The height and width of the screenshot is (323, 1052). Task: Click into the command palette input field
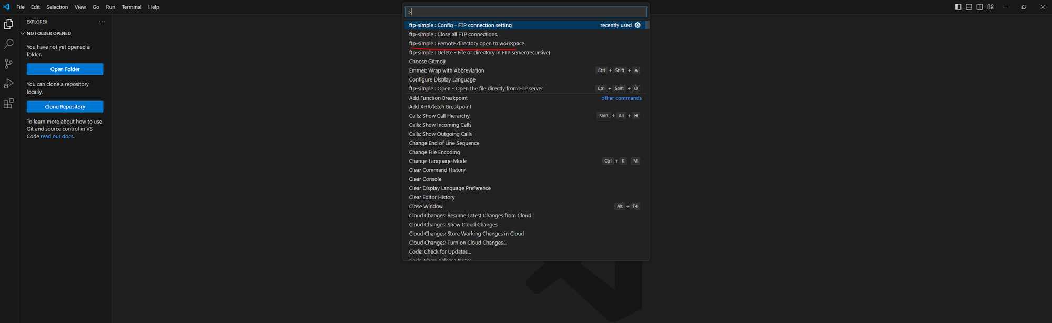(525, 12)
